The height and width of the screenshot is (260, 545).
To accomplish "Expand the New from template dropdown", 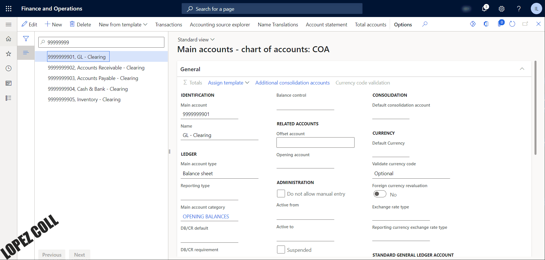I will 123,25.
